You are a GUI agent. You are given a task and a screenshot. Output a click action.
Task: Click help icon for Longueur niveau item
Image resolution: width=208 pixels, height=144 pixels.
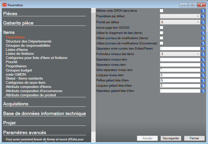pos(203,75)
